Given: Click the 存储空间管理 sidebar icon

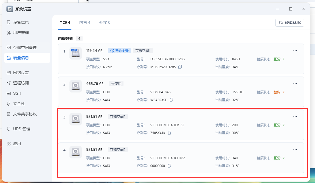Looking at the screenshot, I should [x=9, y=47].
